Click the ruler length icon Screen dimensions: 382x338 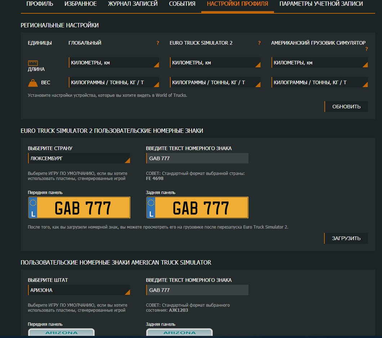(33, 63)
